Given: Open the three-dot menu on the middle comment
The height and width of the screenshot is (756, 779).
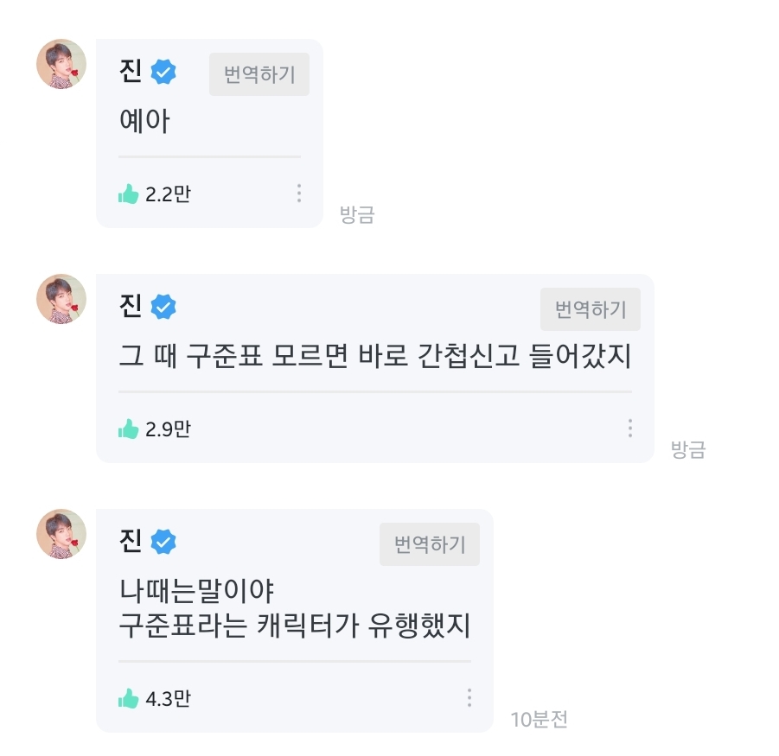Looking at the screenshot, I should (x=630, y=429).
